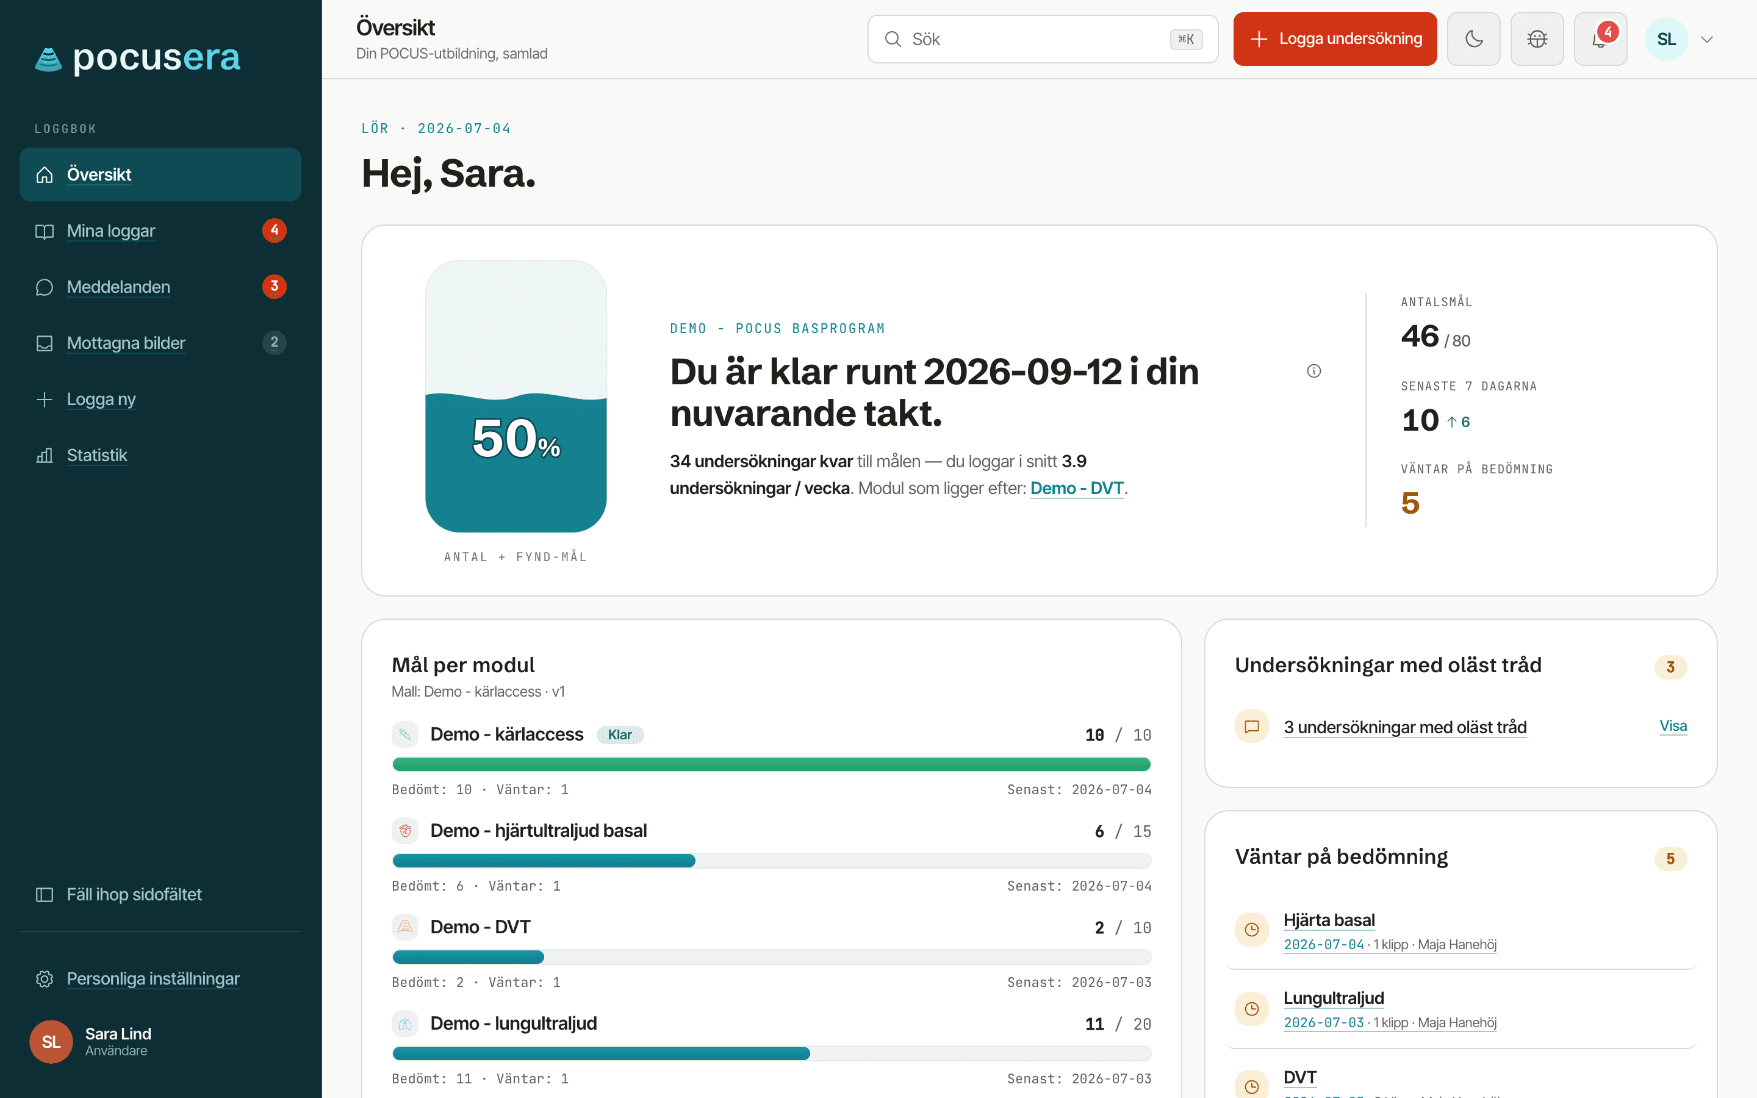Open Statistik in the sidebar
1757x1098 pixels.
pyautogui.click(x=160, y=455)
